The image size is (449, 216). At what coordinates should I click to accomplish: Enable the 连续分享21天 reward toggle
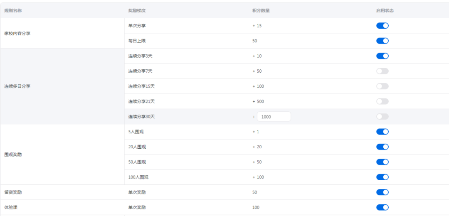click(x=382, y=101)
